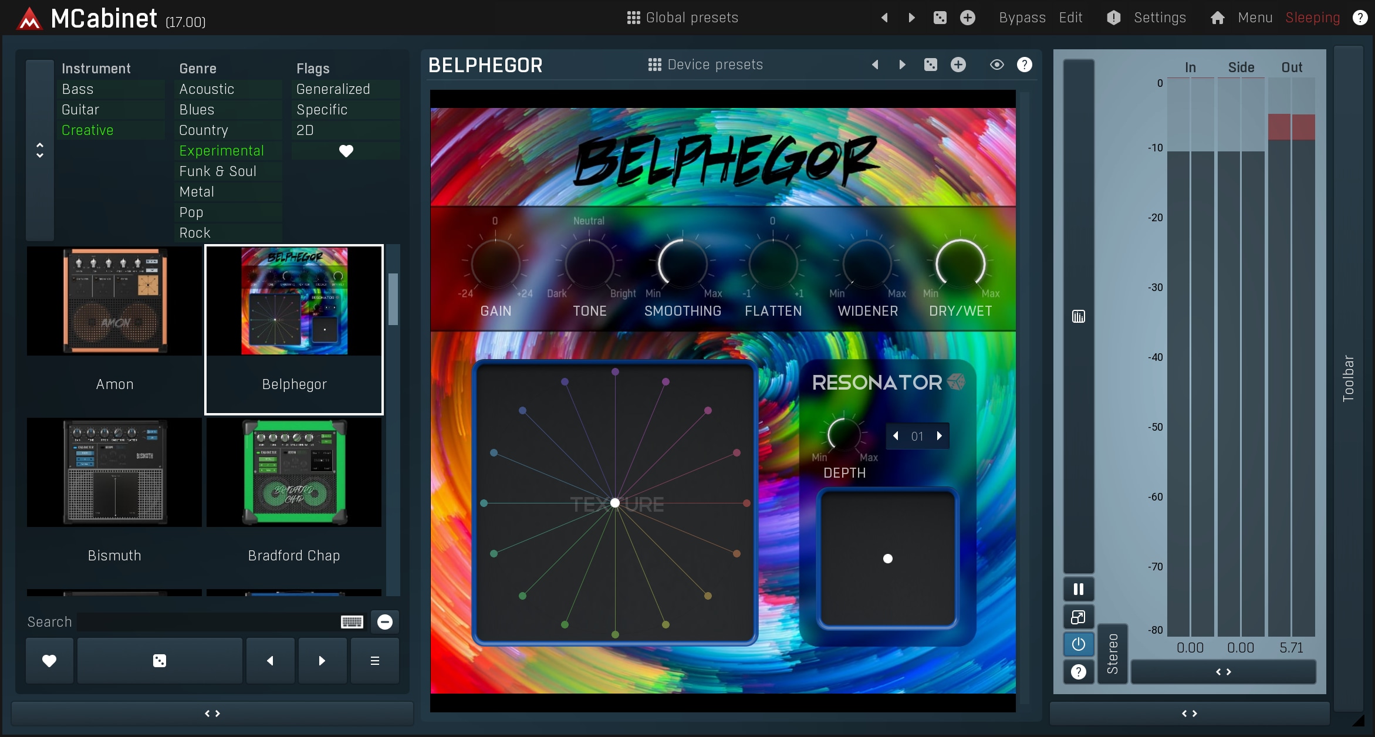Click the random global preset dice icon
The width and height of the screenshot is (1375, 737).
940,18
